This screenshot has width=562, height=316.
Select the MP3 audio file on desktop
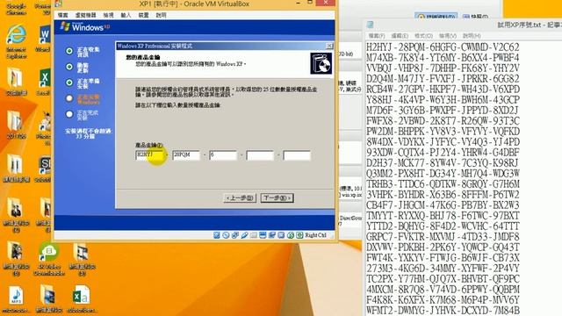[16, 299]
